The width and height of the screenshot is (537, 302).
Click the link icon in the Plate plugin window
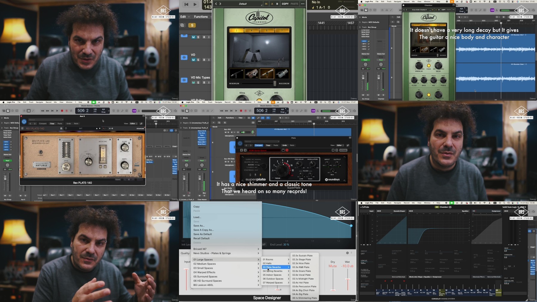pos(348,145)
